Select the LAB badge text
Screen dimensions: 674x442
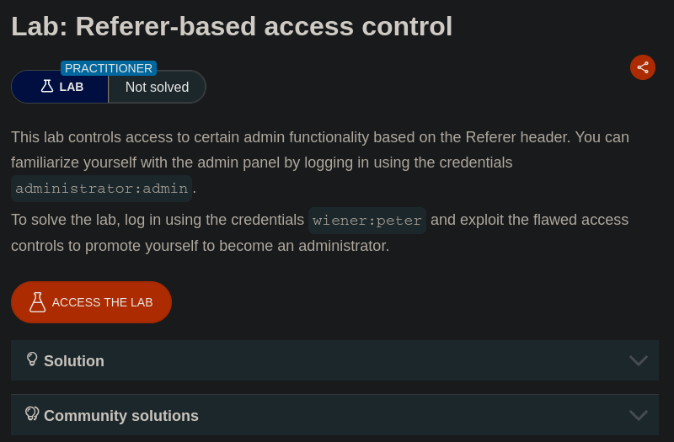[x=72, y=87]
